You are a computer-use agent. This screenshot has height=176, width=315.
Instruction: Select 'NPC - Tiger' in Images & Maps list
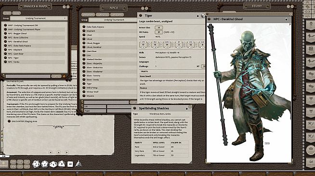[35, 58]
